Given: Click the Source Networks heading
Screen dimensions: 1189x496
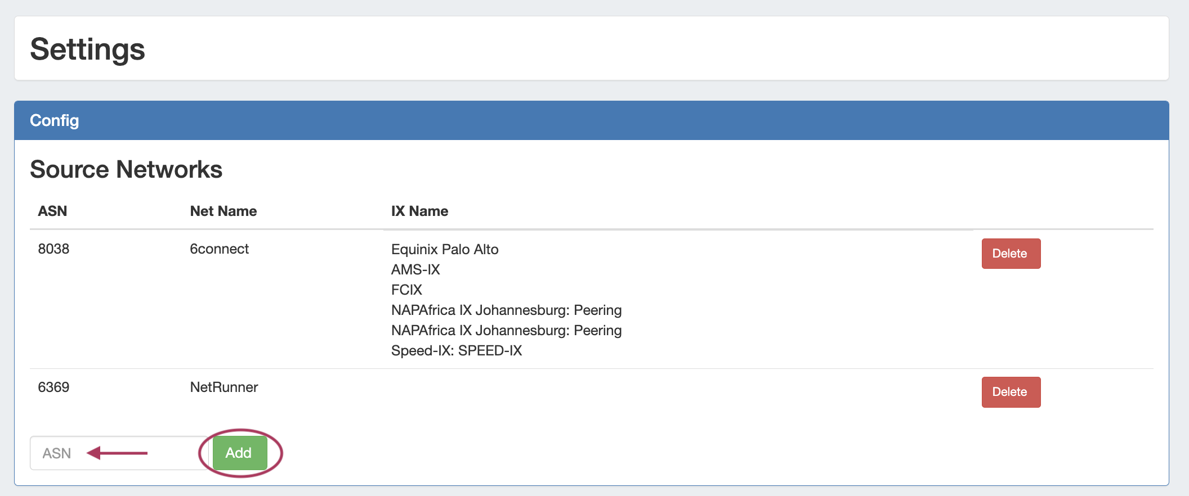Looking at the screenshot, I should 126,169.
